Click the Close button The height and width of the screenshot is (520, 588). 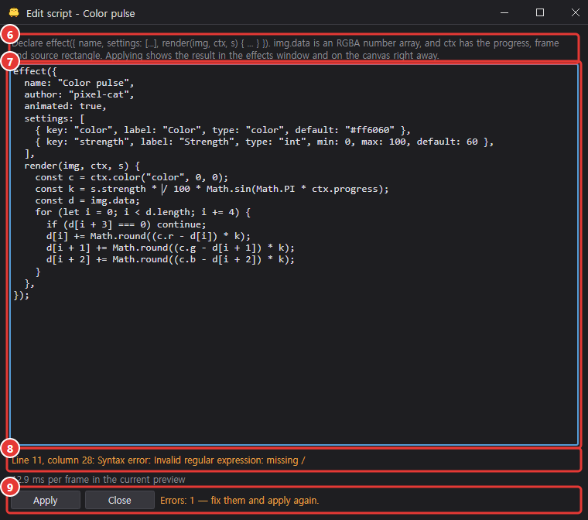pyautogui.click(x=120, y=500)
